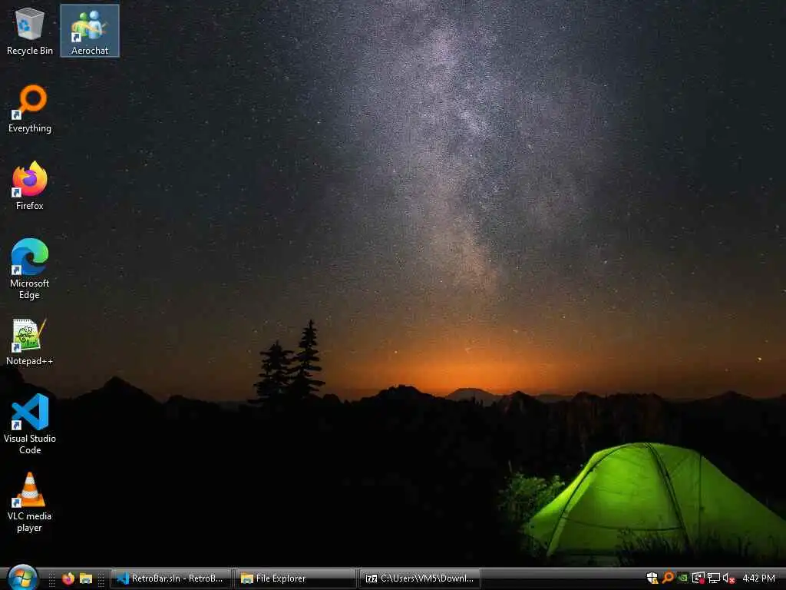The width and height of the screenshot is (786, 590).
Task: Select the VLC media player desktop shortcut
Action: [30, 502]
